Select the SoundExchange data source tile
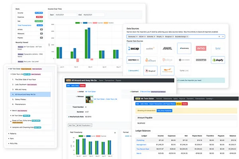This screenshot has width=239, height=159. click(167, 71)
